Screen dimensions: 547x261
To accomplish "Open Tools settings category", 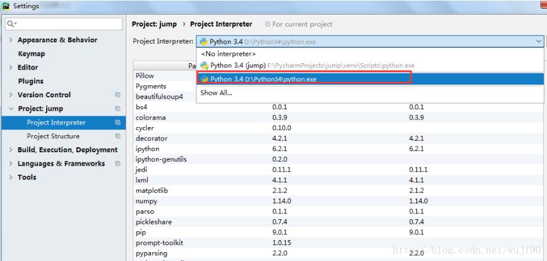I will [27, 177].
